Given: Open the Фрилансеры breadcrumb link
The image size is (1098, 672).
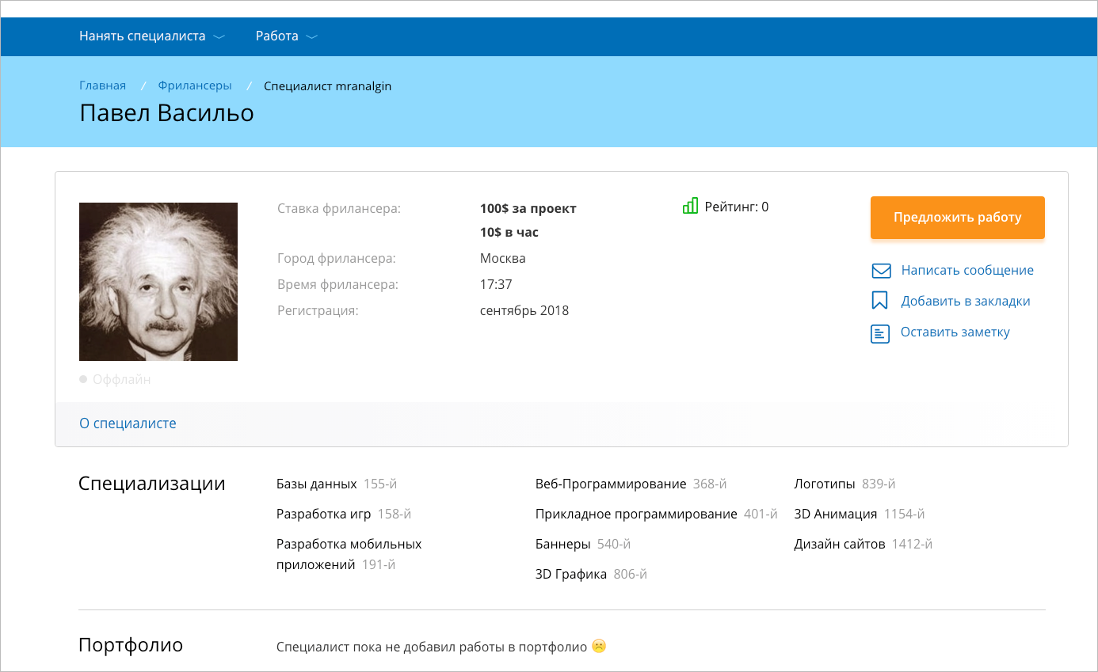Looking at the screenshot, I should coord(195,85).
